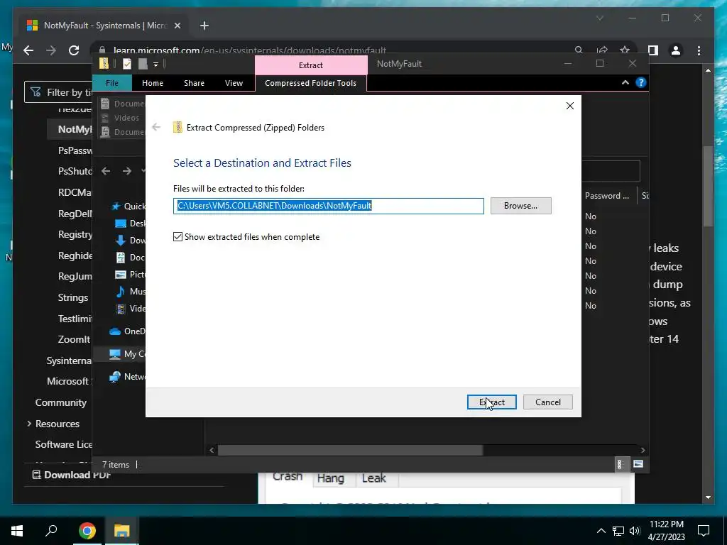Viewport: 727px width, 545px height.
Task: Open the Downloads folder in the Explorer sidebar
Action: (130, 240)
